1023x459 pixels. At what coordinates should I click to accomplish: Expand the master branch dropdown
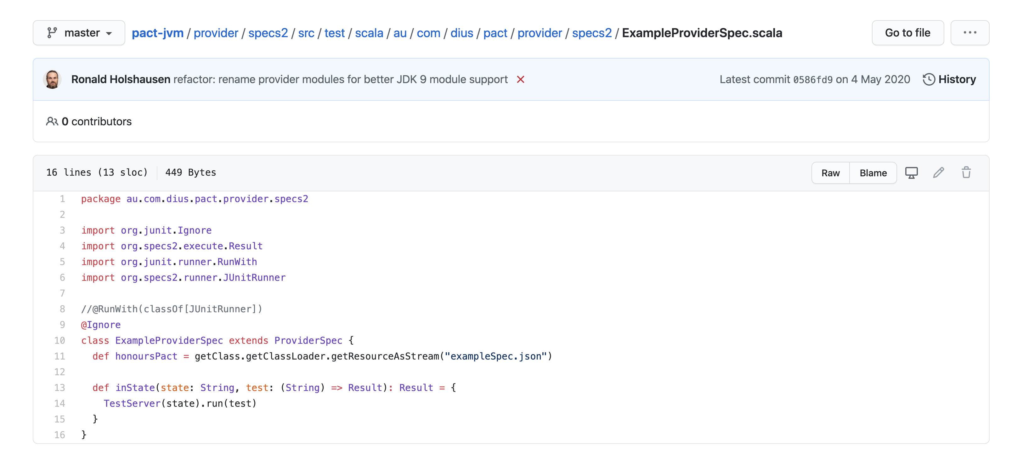[x=79, y=32]
